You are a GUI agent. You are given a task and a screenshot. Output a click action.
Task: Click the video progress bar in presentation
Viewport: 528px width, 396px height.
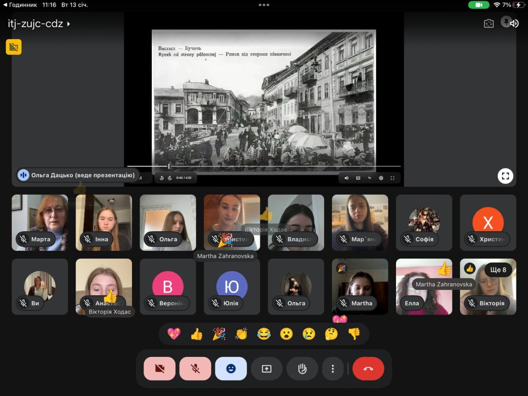(264, 166)
